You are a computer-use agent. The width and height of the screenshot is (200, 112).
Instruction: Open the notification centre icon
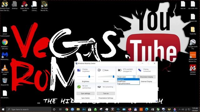189,109
